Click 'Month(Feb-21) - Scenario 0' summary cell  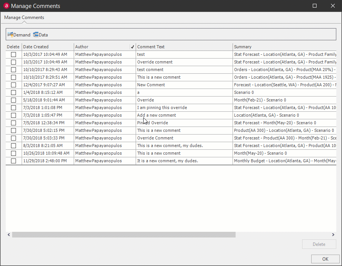(284, 100)
